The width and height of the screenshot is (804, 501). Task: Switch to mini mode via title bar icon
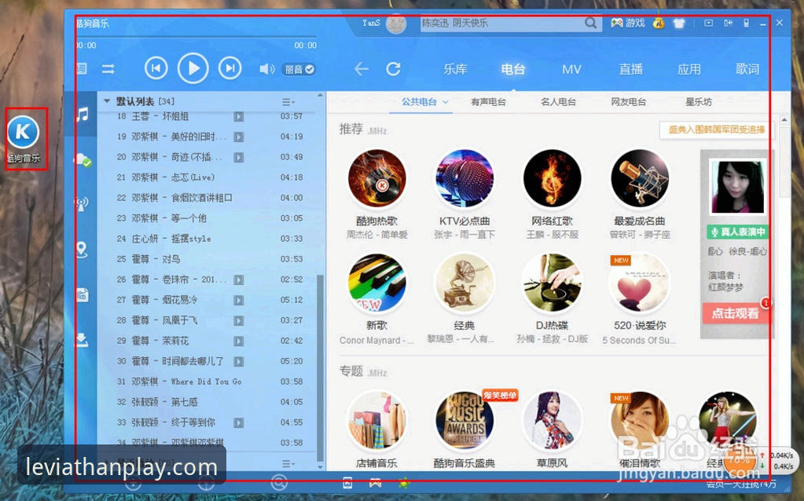click(728, 23)
